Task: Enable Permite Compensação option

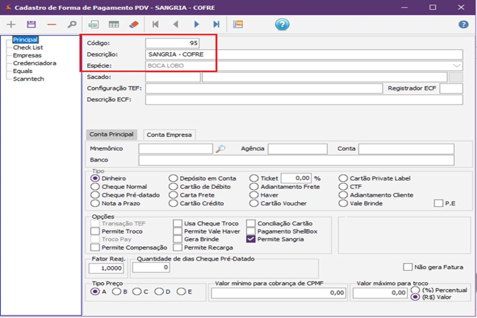Action: 95,248
